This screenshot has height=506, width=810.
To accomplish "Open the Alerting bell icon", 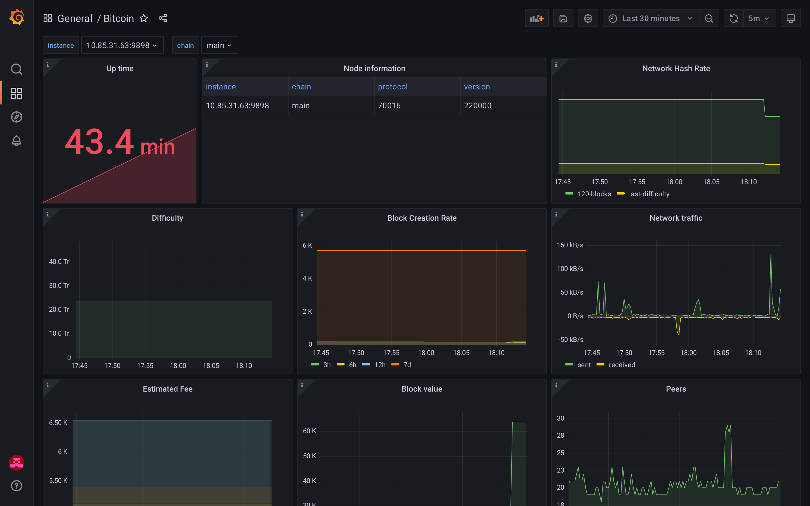I will [16, 141].
